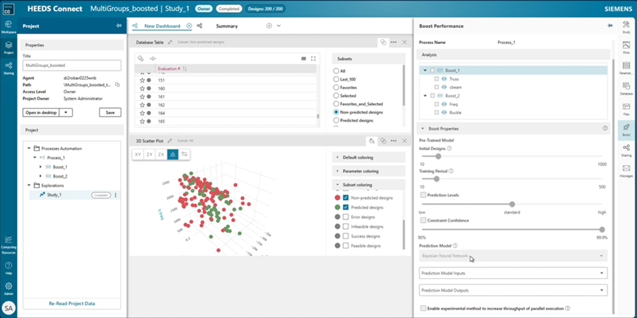Screen dimensions: 637x318
Task: Select the Last_100 subset
Action: point(336,79)
